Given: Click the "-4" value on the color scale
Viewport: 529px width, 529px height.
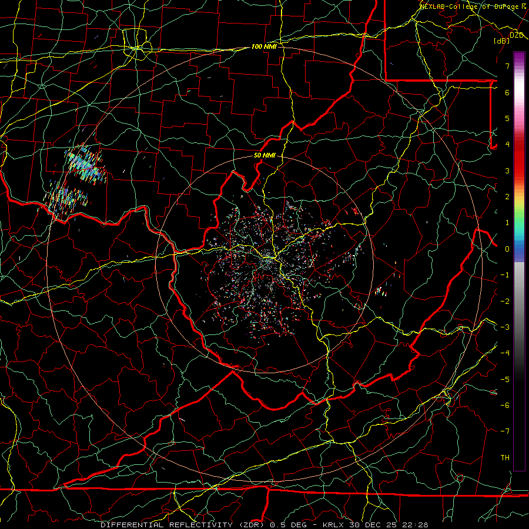Looking at the screenshot, I should (x=505, y=353).
